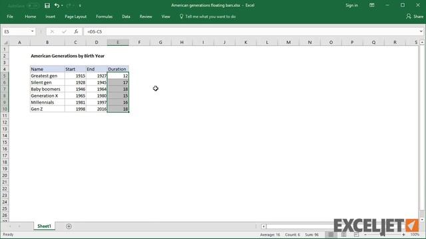Click the title American Generations by Birth Year

68,56
